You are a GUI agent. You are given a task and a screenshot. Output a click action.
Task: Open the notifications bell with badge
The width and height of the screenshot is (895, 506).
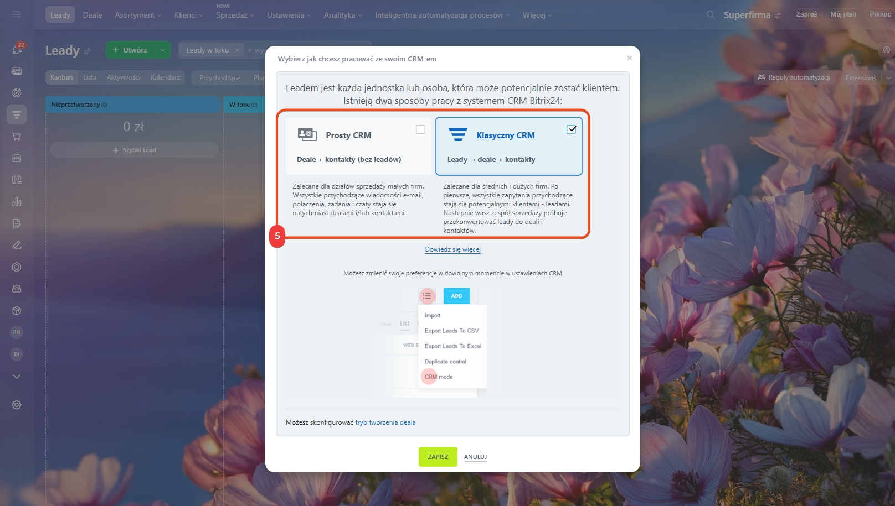point(17,49)
